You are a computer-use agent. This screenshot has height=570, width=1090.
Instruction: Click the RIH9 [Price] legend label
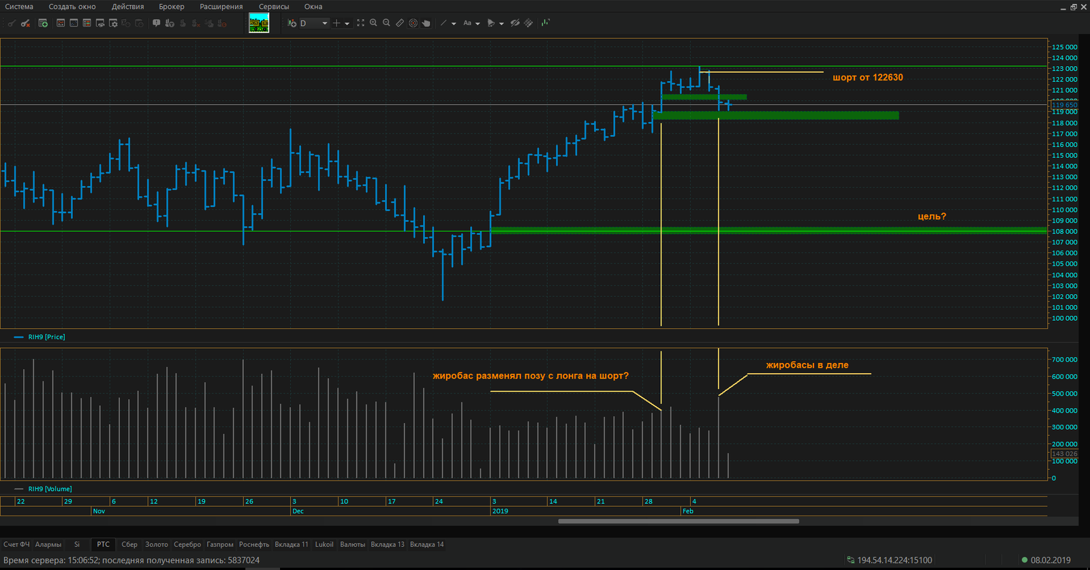click(46, 337)
